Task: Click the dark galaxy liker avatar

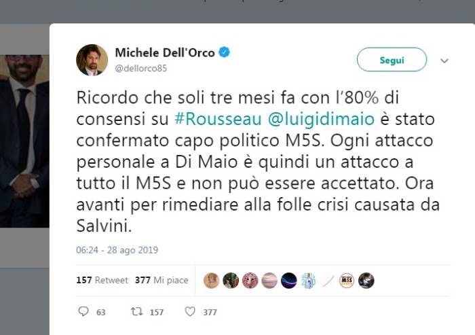Action: point(288,281)
